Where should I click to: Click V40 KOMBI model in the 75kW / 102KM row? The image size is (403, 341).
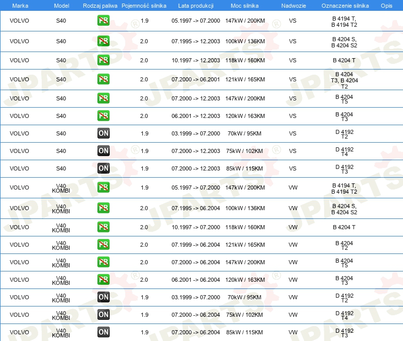tap(61, 315)
